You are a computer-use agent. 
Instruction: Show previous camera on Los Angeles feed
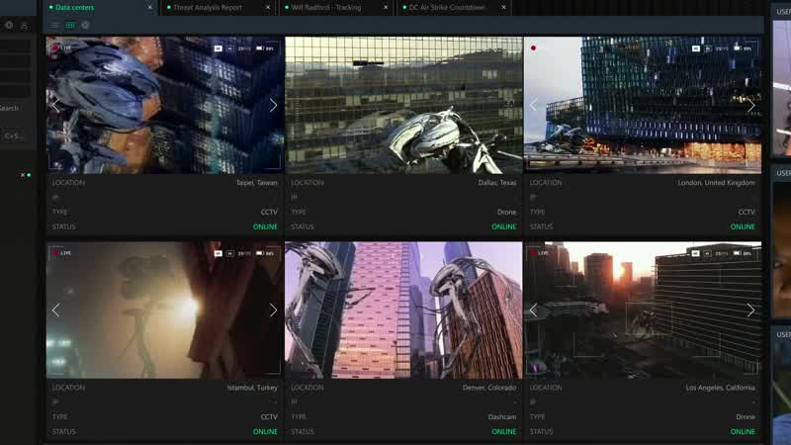pos(533,310)
